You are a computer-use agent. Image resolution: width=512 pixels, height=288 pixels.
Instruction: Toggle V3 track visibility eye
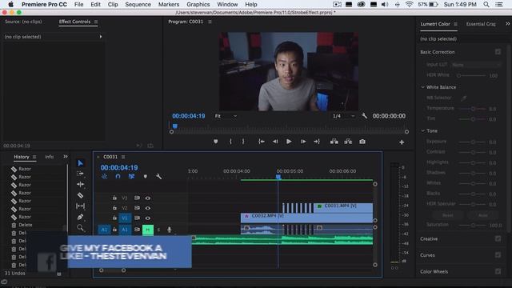tap(148, 198)
